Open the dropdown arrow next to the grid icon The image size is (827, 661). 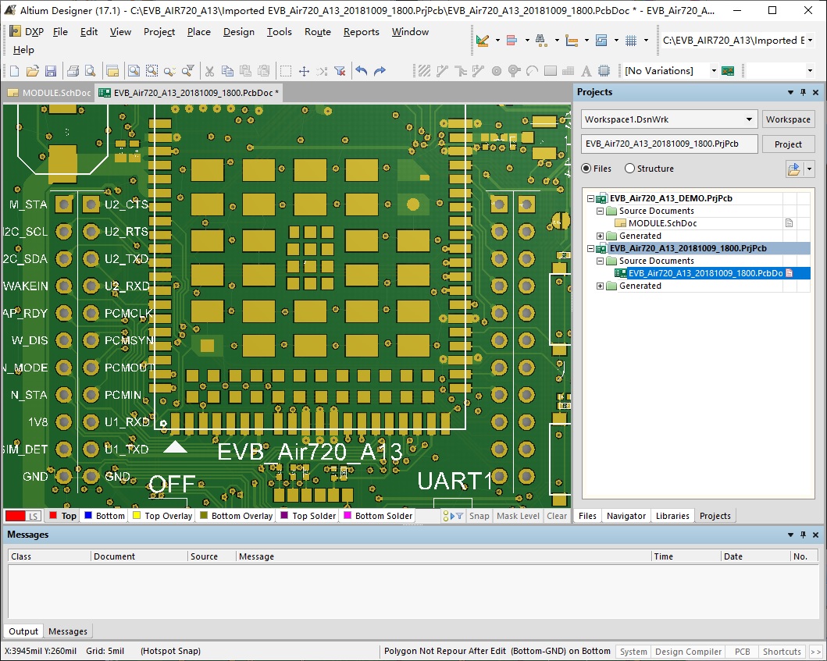pos(646,40)
